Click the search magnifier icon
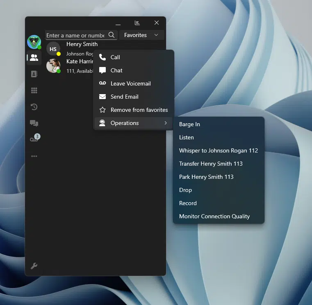This screenshot has width=312, height=305. point(112,35)
